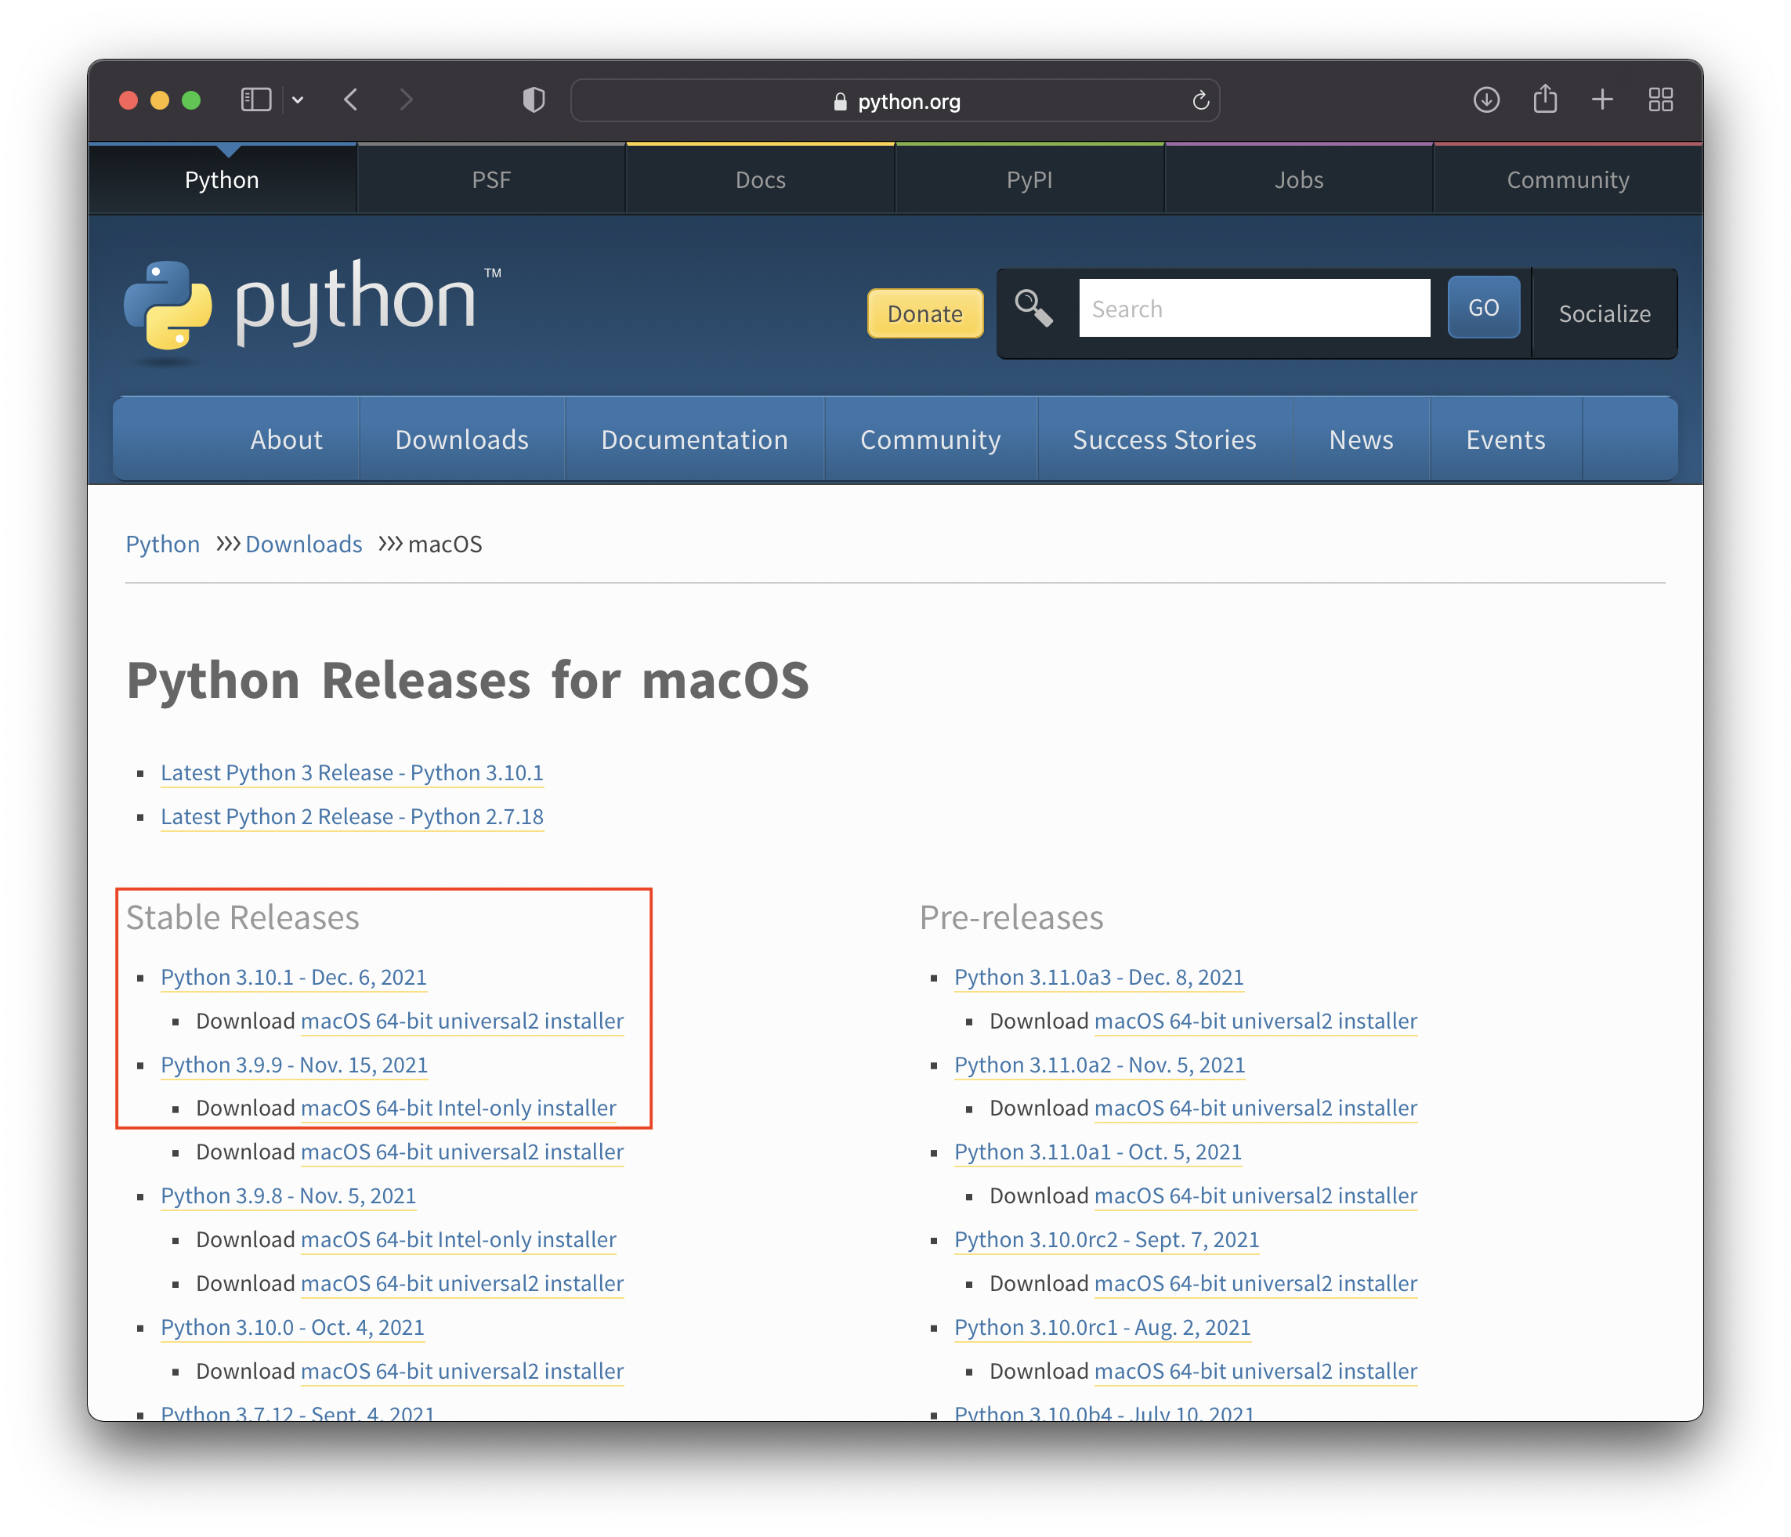The height and width of the screenshot is (1537, 1791).
Task: Open the Downloads navigation menu item
Action: click(461, 440)
